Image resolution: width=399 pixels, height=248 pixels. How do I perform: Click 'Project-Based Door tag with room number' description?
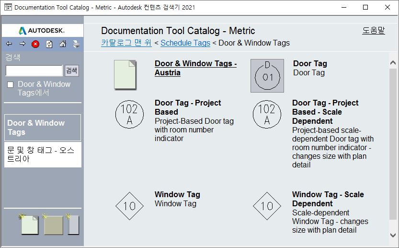pyautogui.click(x=194, y=130)
